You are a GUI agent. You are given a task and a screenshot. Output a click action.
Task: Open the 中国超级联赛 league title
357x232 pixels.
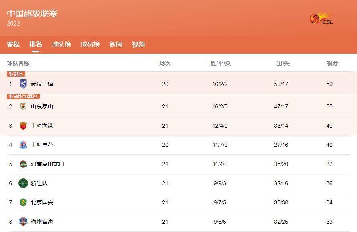32,13
